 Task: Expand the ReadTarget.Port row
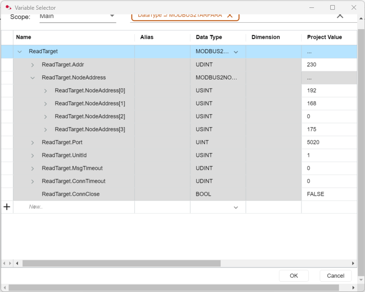pyautogui.click(x=32, y=143)
